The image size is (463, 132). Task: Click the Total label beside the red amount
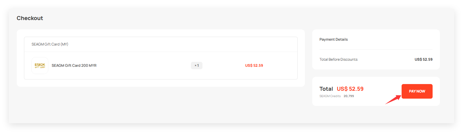click(326, 89)
